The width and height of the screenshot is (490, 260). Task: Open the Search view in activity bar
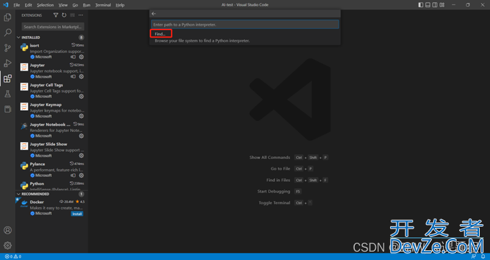pyautogui.click(x=8, y=33)
